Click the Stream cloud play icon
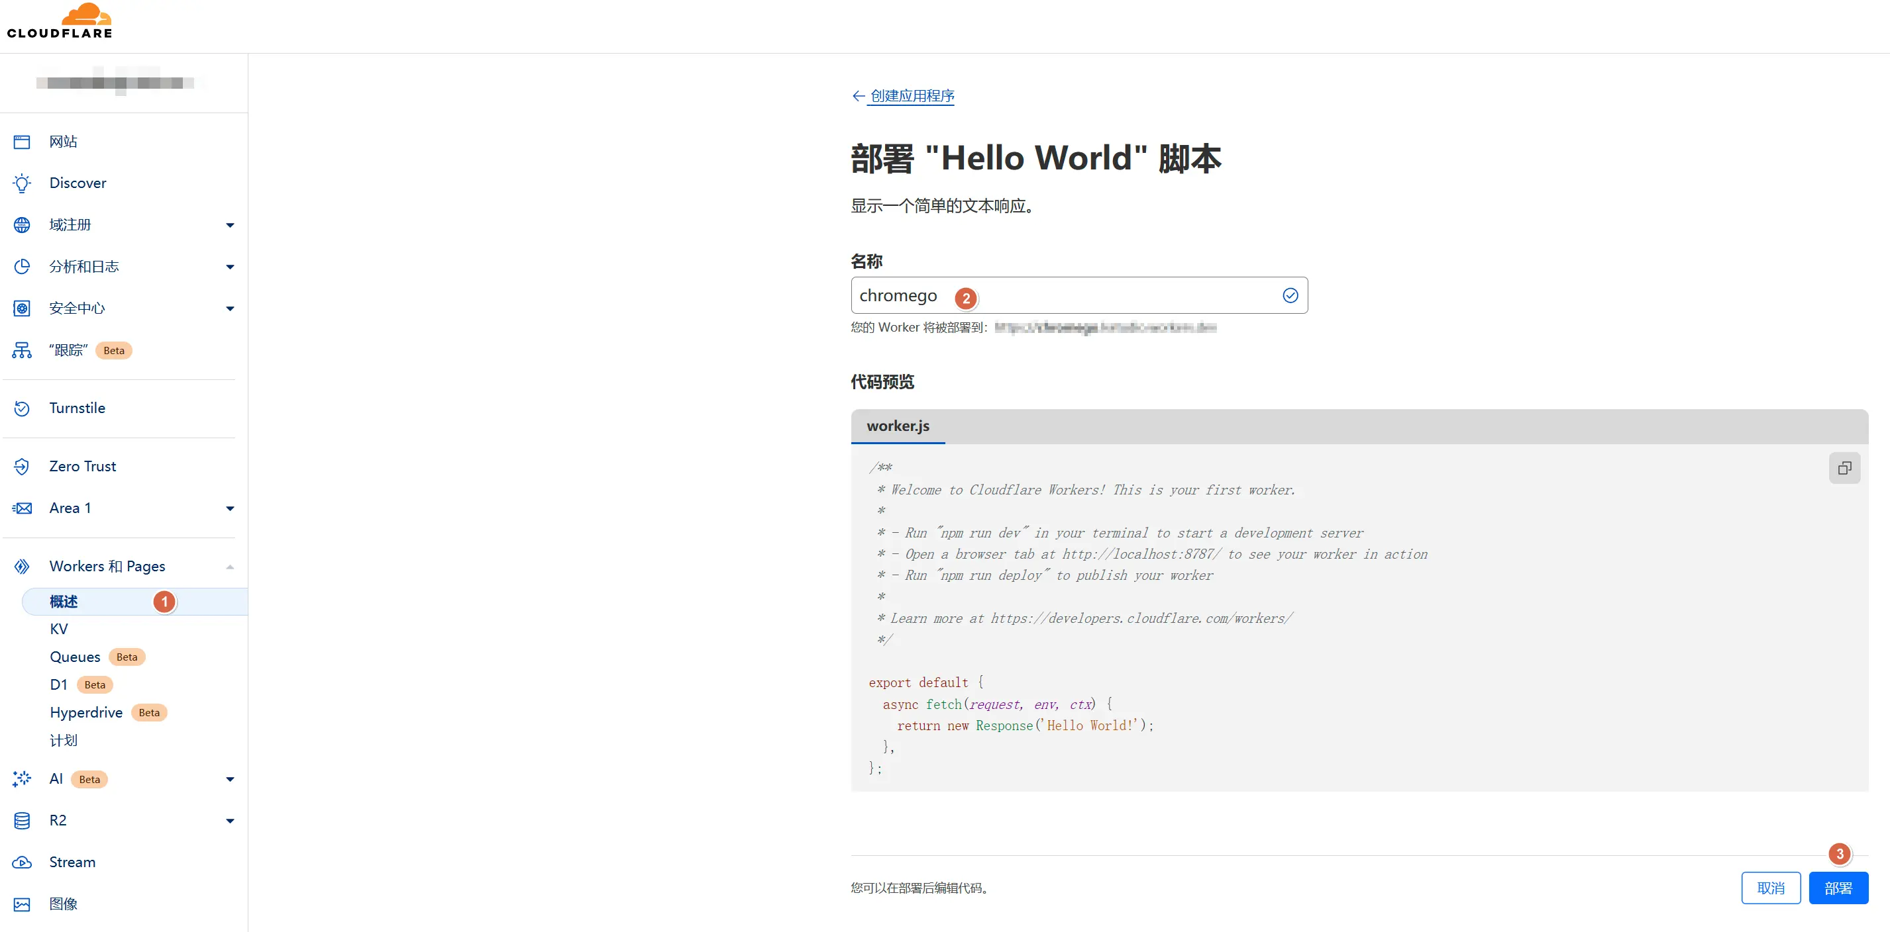The height and width of the screenshot is (932, 1890). [22, 862]
